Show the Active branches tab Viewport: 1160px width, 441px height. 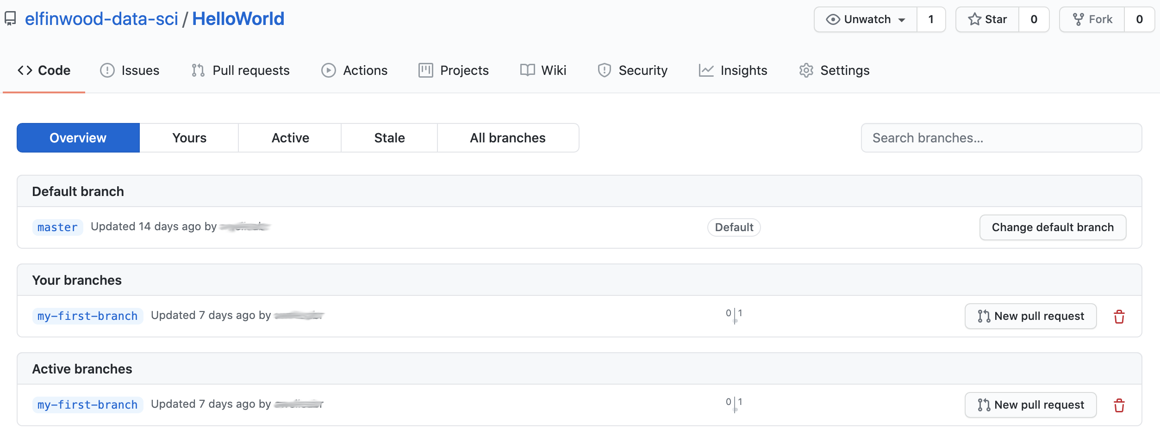pyautogui.click(x=290, y=138)
